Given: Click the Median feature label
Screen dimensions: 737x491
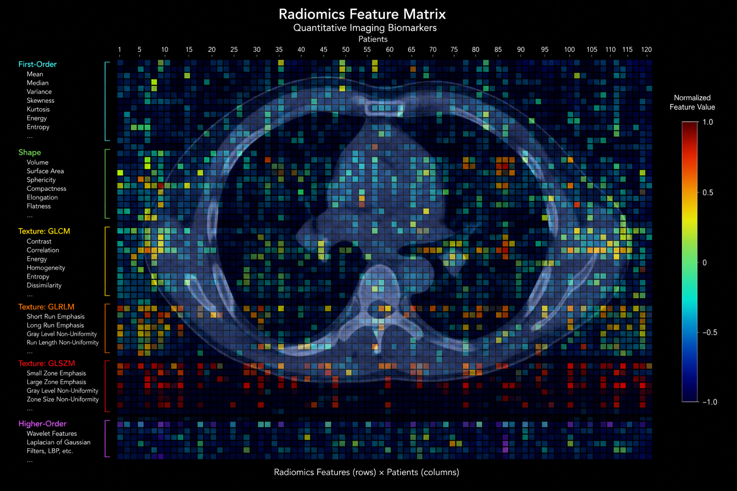Looking at the screenshot, I should (37, 83).
